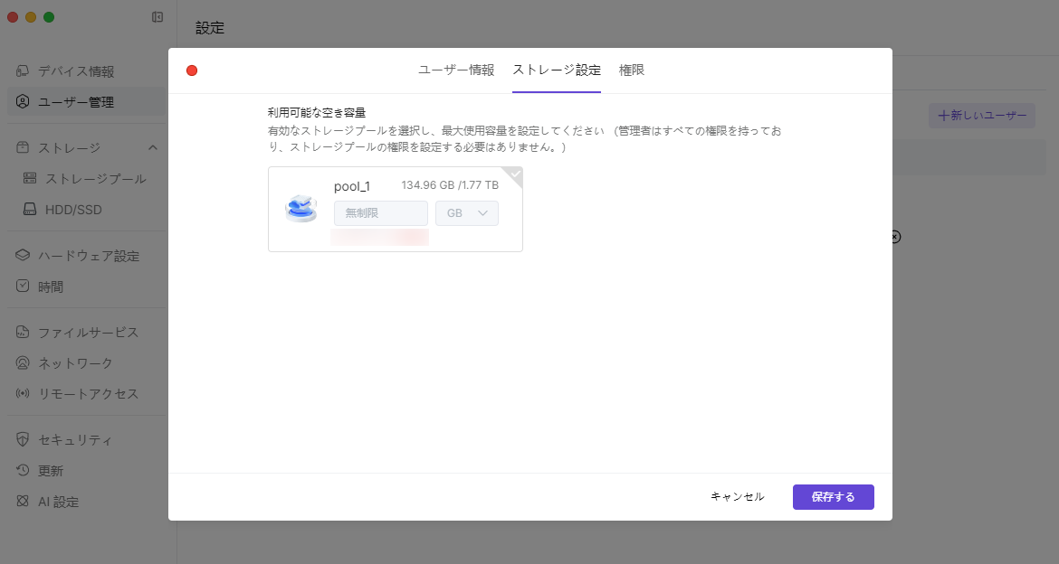Open the Network (ネットワーク) icon
The width and height of the screenshot is (1059, 564).
(x=23, y=363)
